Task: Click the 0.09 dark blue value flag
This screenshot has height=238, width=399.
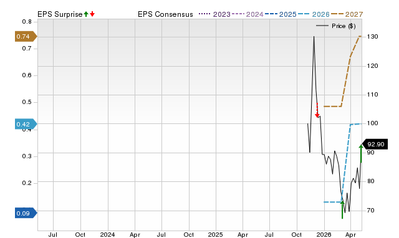Action: (x=26, y=213)
